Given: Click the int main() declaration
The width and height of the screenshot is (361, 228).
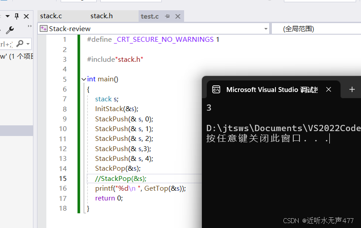Looking at the screenshot, I should click(x=103, y=79).
